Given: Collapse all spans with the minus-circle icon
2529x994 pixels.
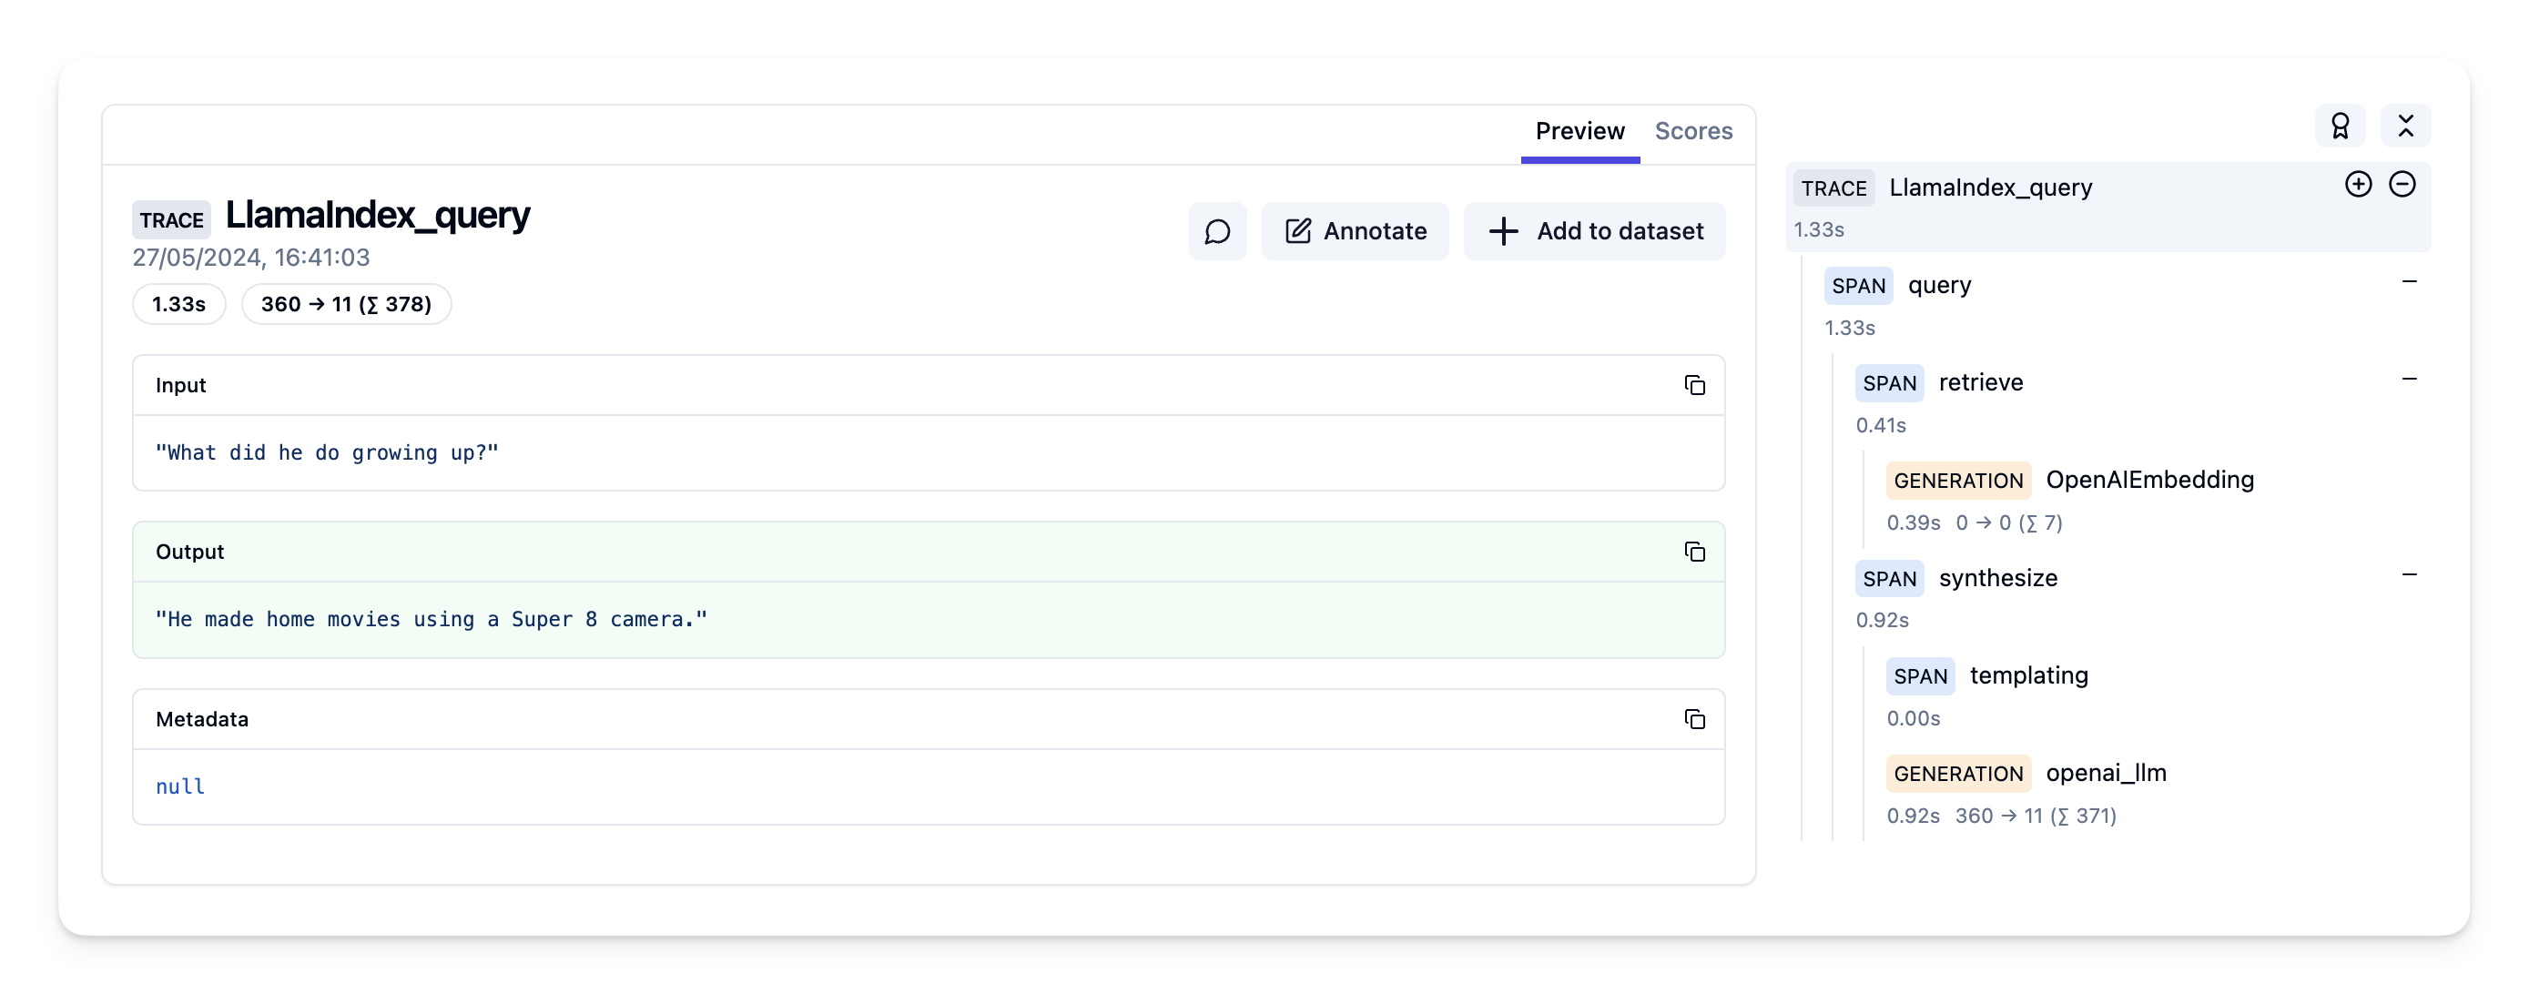Looking at the screenshot, I should pos(2403,184).
